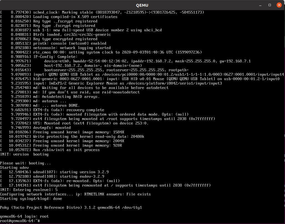The height and width of the screenshot is (224, 285).
Task: Click 'INIT: Entering runlevel: 5' line
Action: pos(29,190)
